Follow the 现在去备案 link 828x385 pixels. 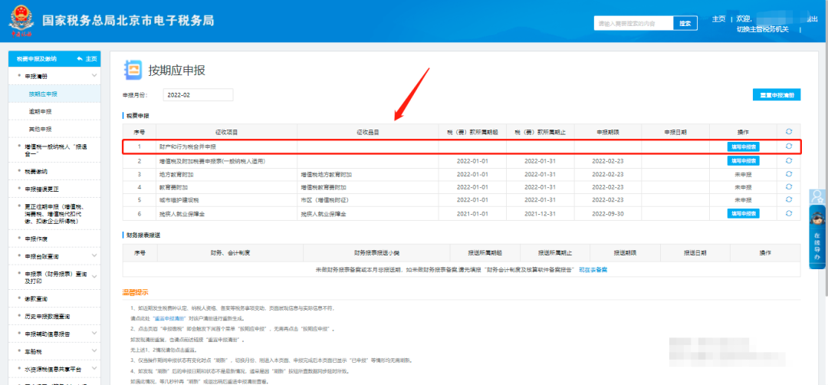593,270
